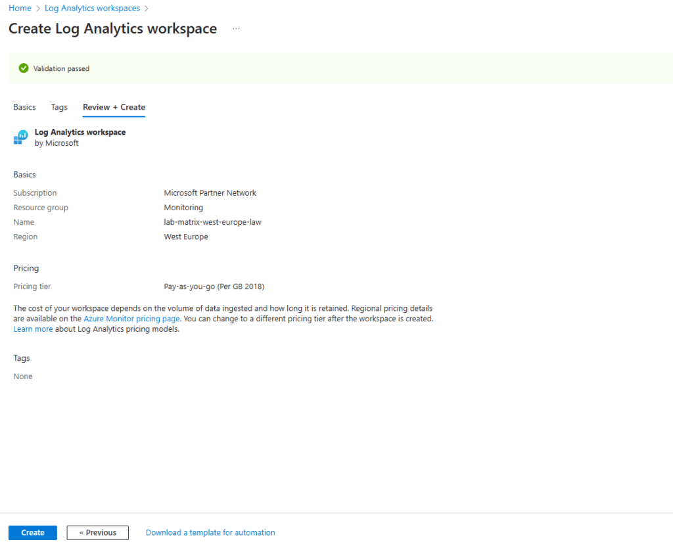Select the West Europe region value
Image resolution: width=673 pixels, height=548 pixels.
[186, 237]
